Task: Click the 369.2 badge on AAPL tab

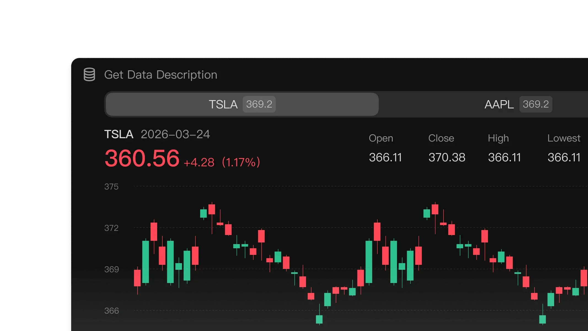Action: click(x=536, y=104)
